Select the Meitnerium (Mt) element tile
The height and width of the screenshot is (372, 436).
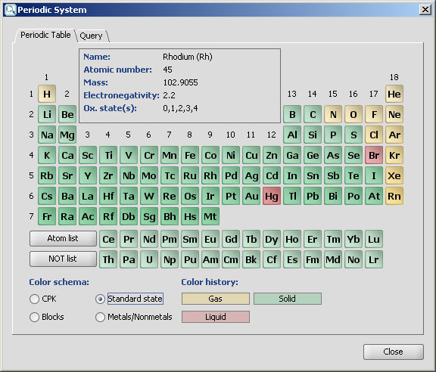tap(210, 216)
